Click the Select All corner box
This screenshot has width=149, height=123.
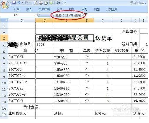pos(4,20)
